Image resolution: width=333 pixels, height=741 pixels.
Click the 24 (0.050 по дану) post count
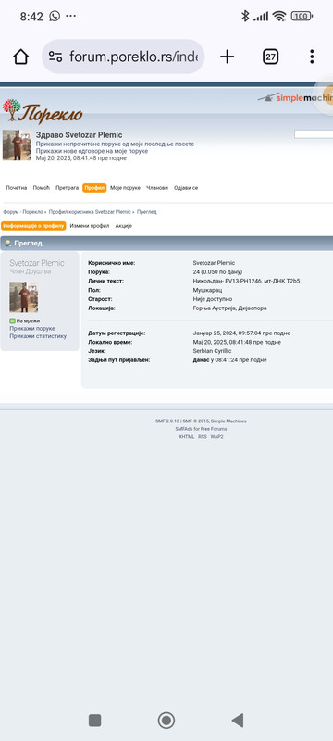point(217,272)
